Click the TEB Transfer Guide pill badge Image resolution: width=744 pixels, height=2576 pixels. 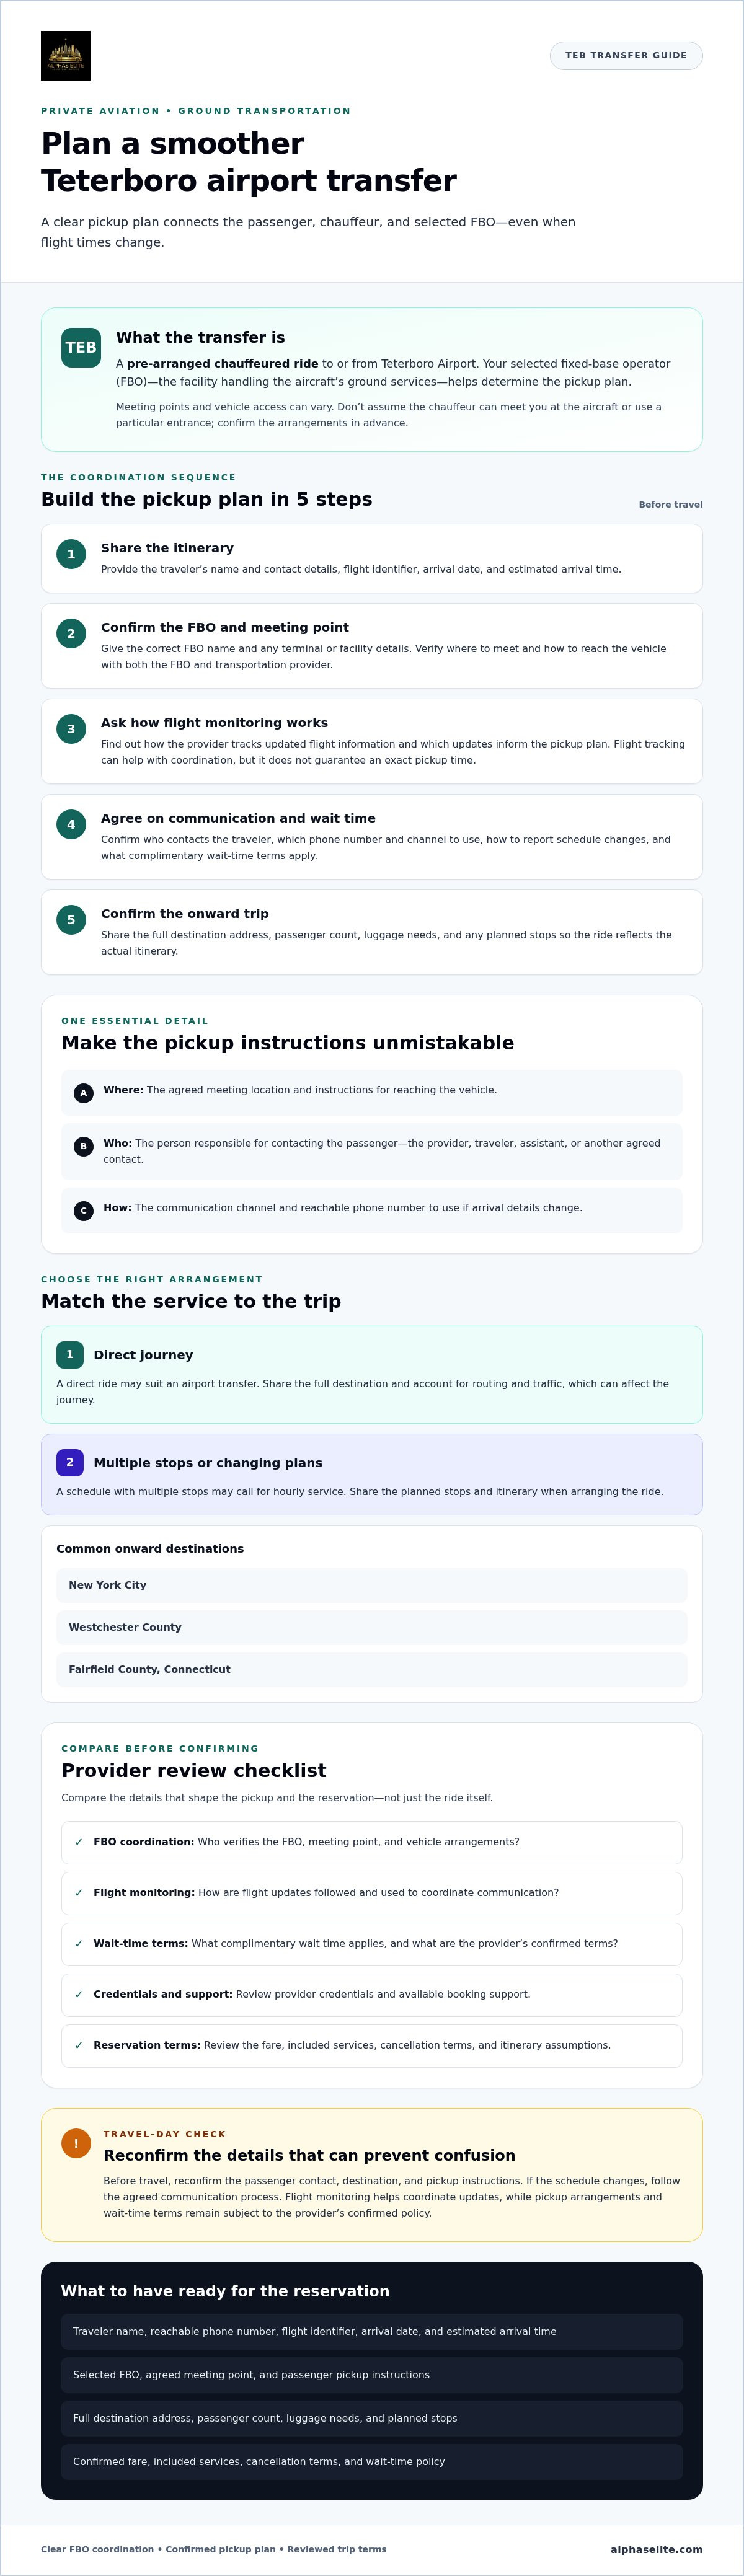(x=626, y=56)
